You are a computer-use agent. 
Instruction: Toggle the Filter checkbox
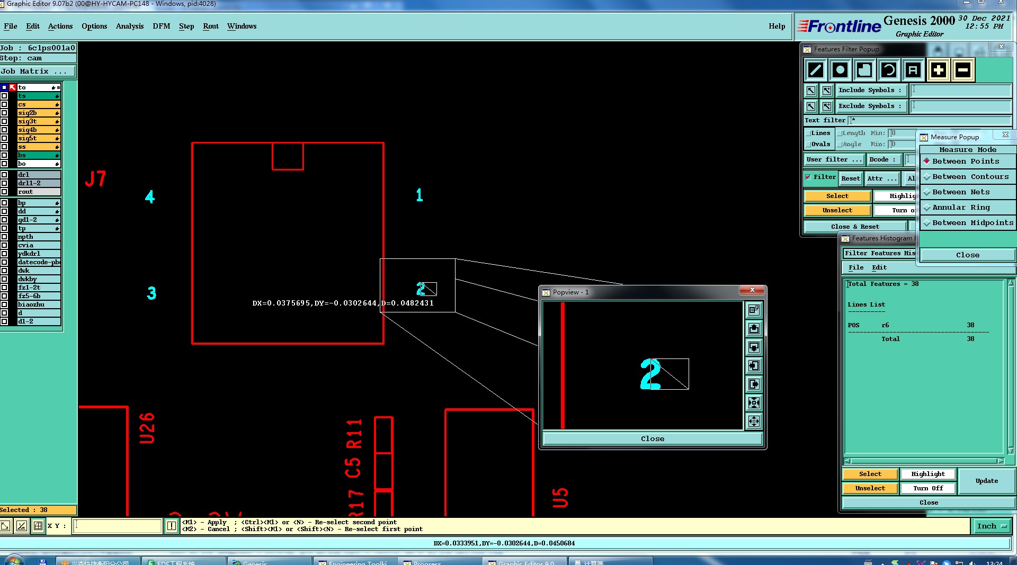coord(808,177)
